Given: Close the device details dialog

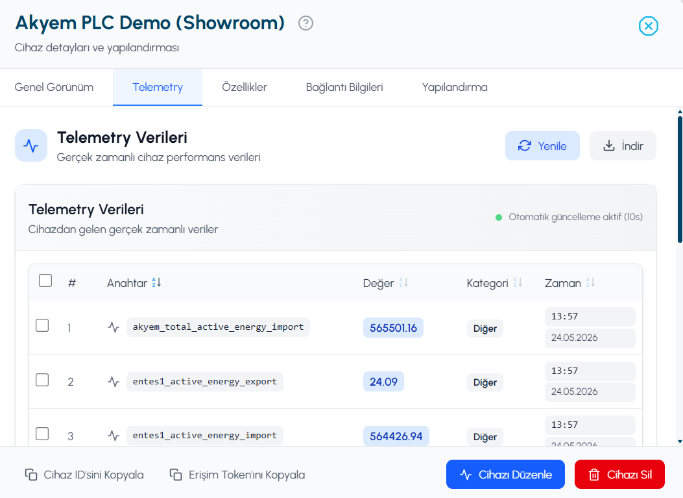Looking at the screenshot, I should 648,26.
